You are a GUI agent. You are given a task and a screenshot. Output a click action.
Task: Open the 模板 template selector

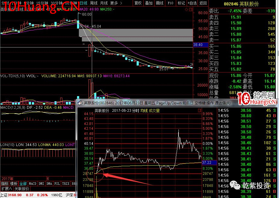pyautogui.click(x=14, y=184)
